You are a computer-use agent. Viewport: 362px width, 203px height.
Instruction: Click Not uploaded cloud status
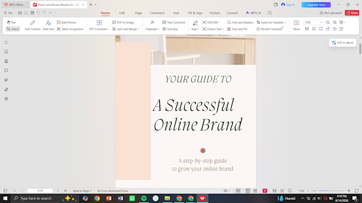[x=331, y=13]
